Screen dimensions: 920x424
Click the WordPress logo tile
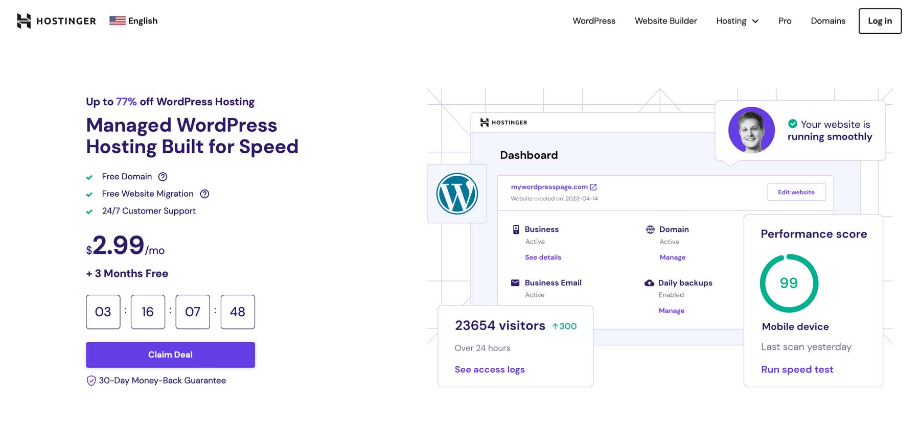(x=457, y=194)
